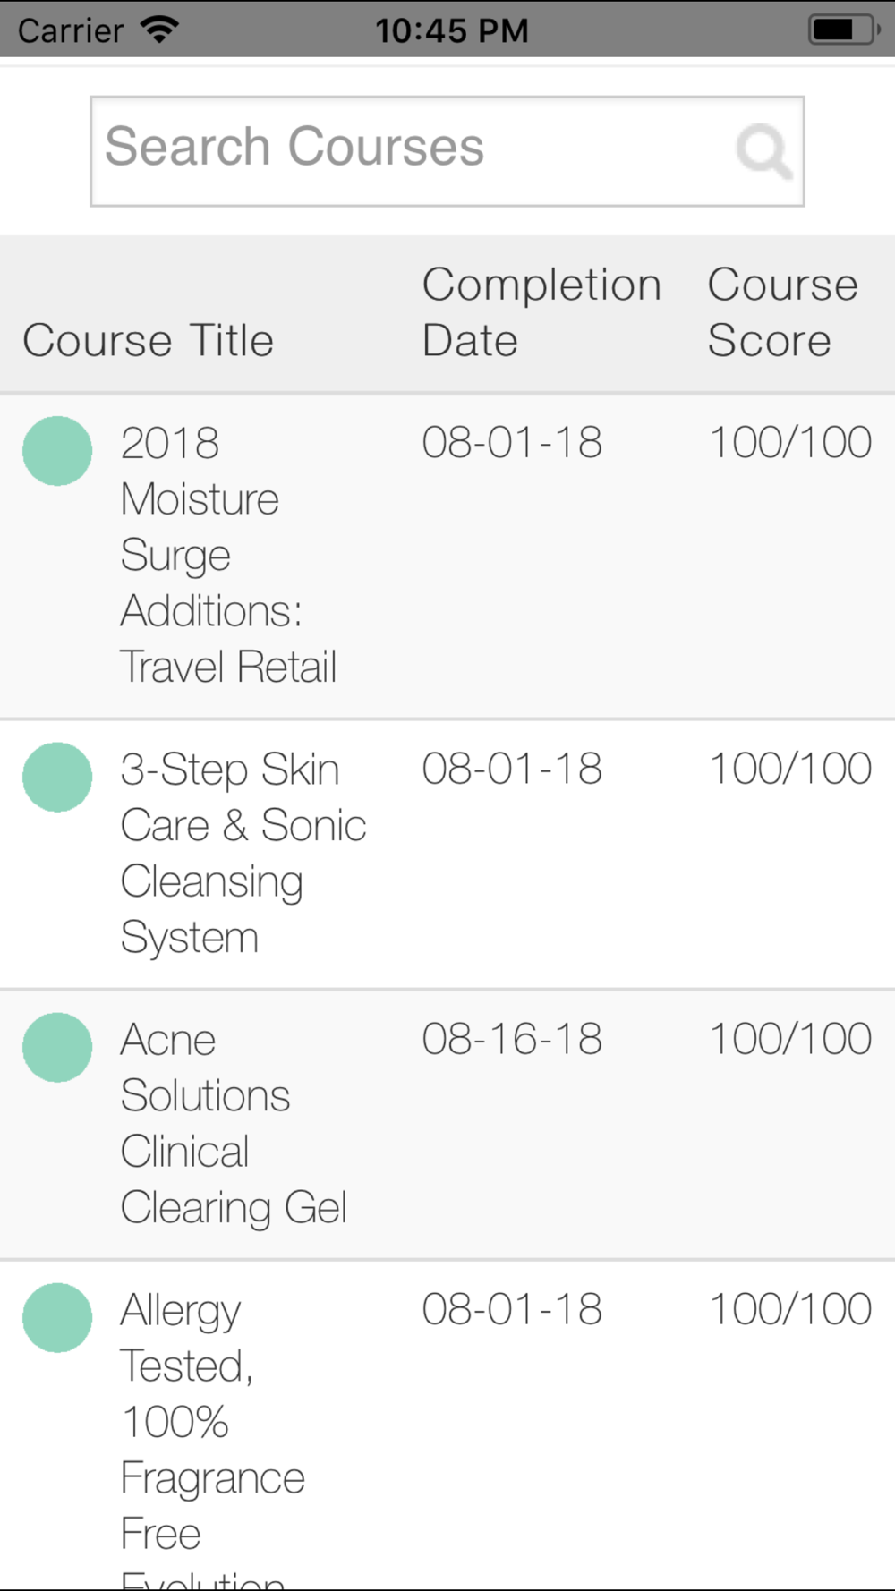Click the Search Courses text field

pyautogui.click(x=447, y=151)
